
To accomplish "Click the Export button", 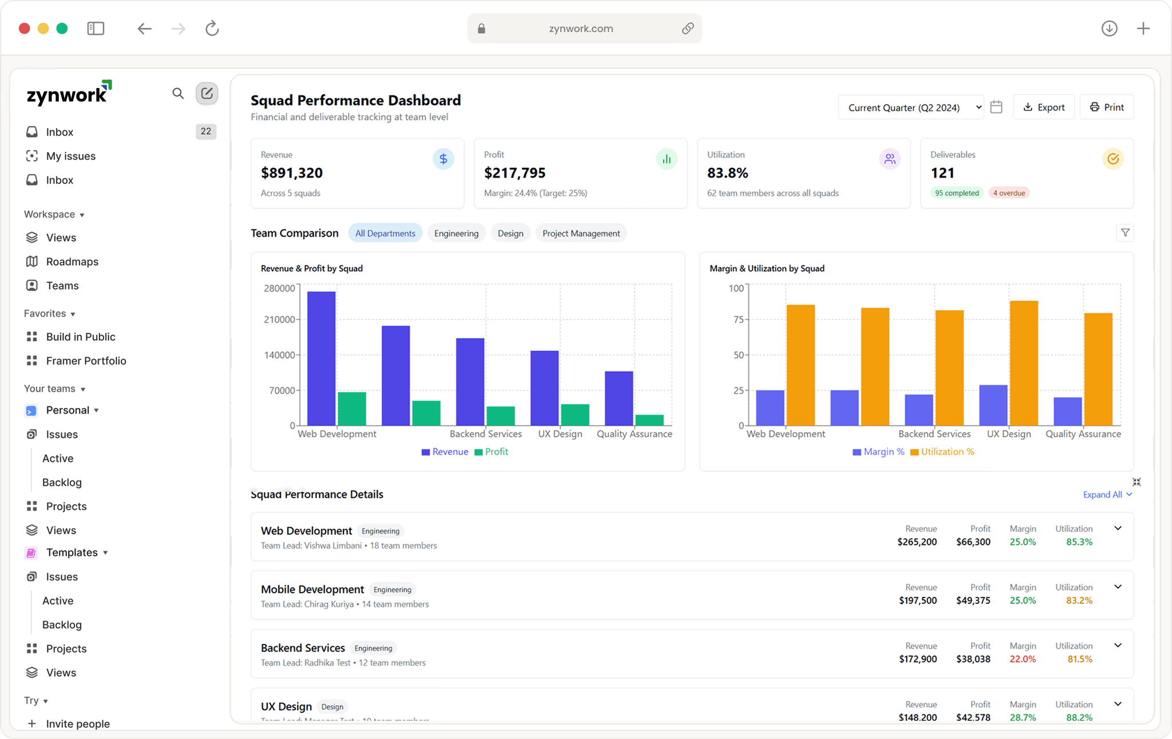I will point(1043,107).
